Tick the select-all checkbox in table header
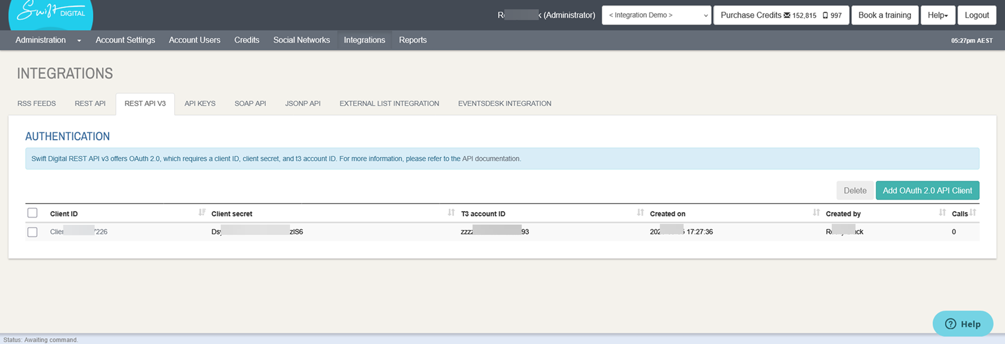The height and width of the screenshot is (344, 1005). click(x=33, y=213)
